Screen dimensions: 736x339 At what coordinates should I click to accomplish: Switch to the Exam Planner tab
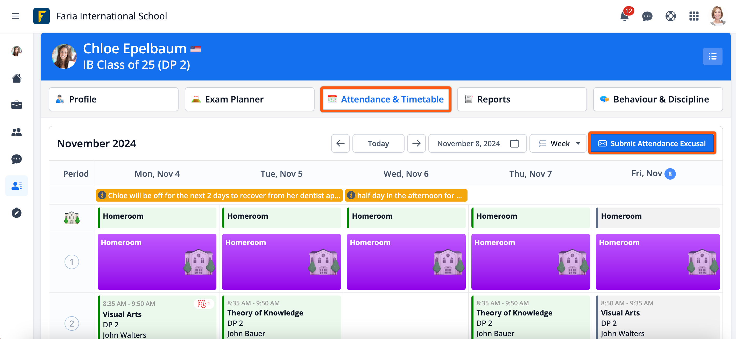pos(249,99)
